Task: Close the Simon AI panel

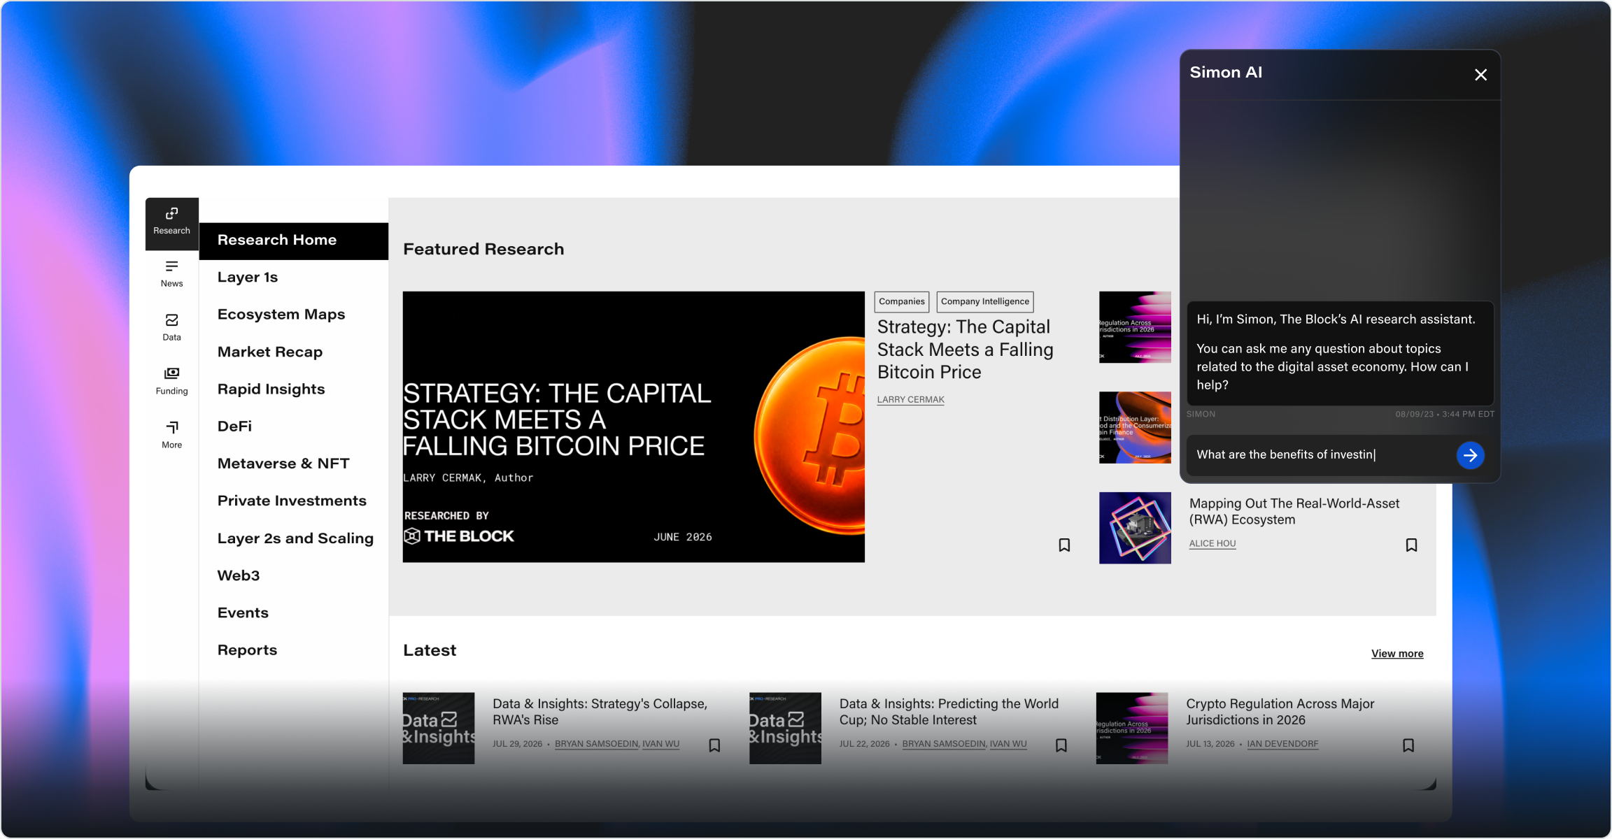Action: coord(1480,75)
